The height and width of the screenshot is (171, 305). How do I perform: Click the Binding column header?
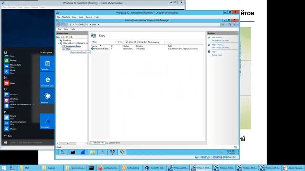151,46
